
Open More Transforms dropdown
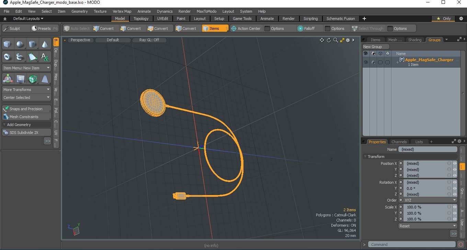pyautogui.click(x=26, y=90)
